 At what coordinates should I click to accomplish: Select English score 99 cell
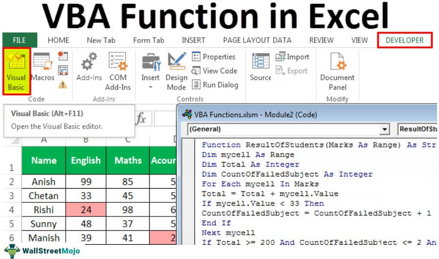click(86, 181)
